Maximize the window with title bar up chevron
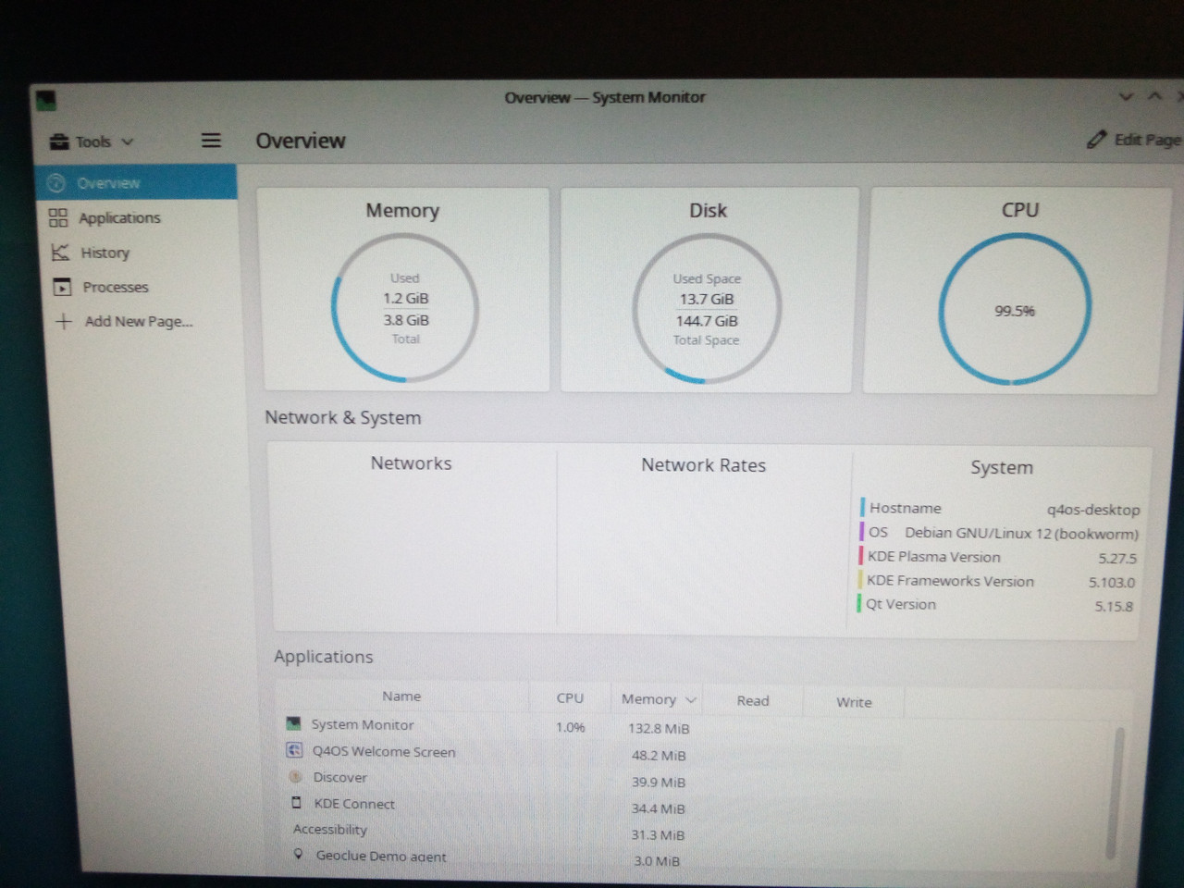Viewport: 1184px width, 888px height. coord(1154,95)
